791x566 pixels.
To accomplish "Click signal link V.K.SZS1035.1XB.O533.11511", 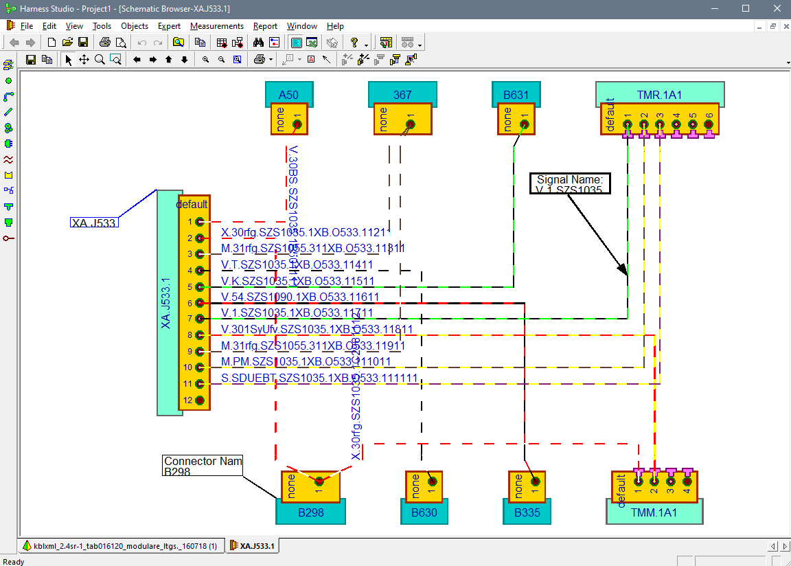I will coord(297,281).
